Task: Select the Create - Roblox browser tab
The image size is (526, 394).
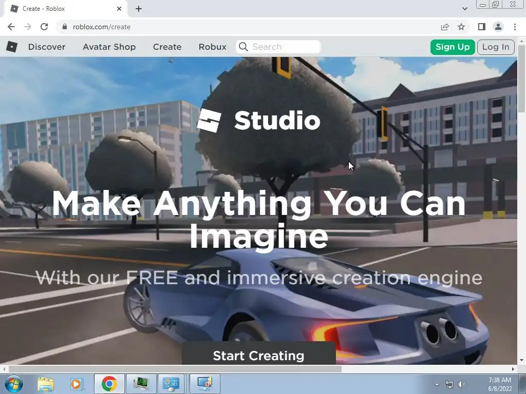Action: (65, 9)
